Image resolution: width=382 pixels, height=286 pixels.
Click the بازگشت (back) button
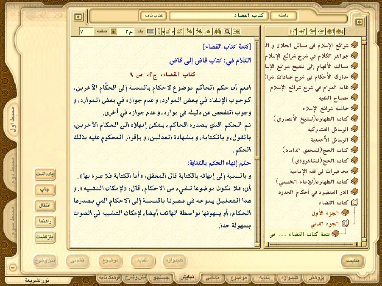(45, 237)
